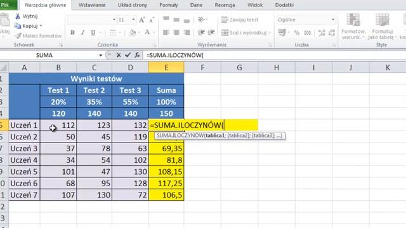The height and width of the screenshot is (228, 406).
Task: Open the borders dropdown arrow
Action: coord(120,32)
